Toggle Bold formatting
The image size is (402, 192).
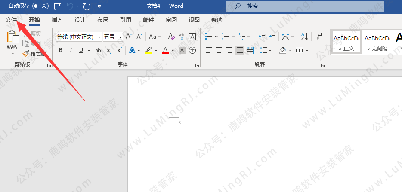point(61,50)
